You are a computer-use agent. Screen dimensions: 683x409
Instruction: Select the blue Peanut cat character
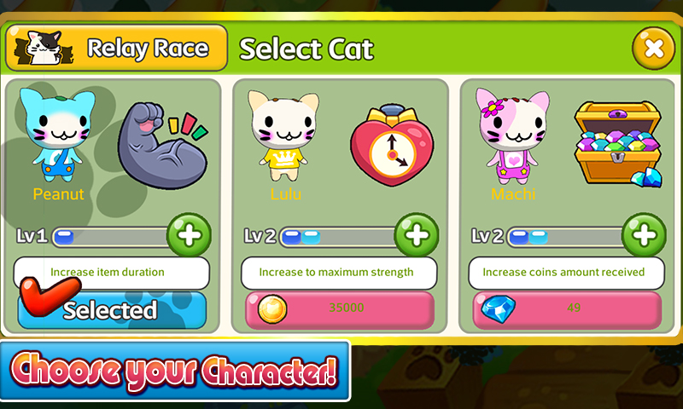tap(57, 135)
